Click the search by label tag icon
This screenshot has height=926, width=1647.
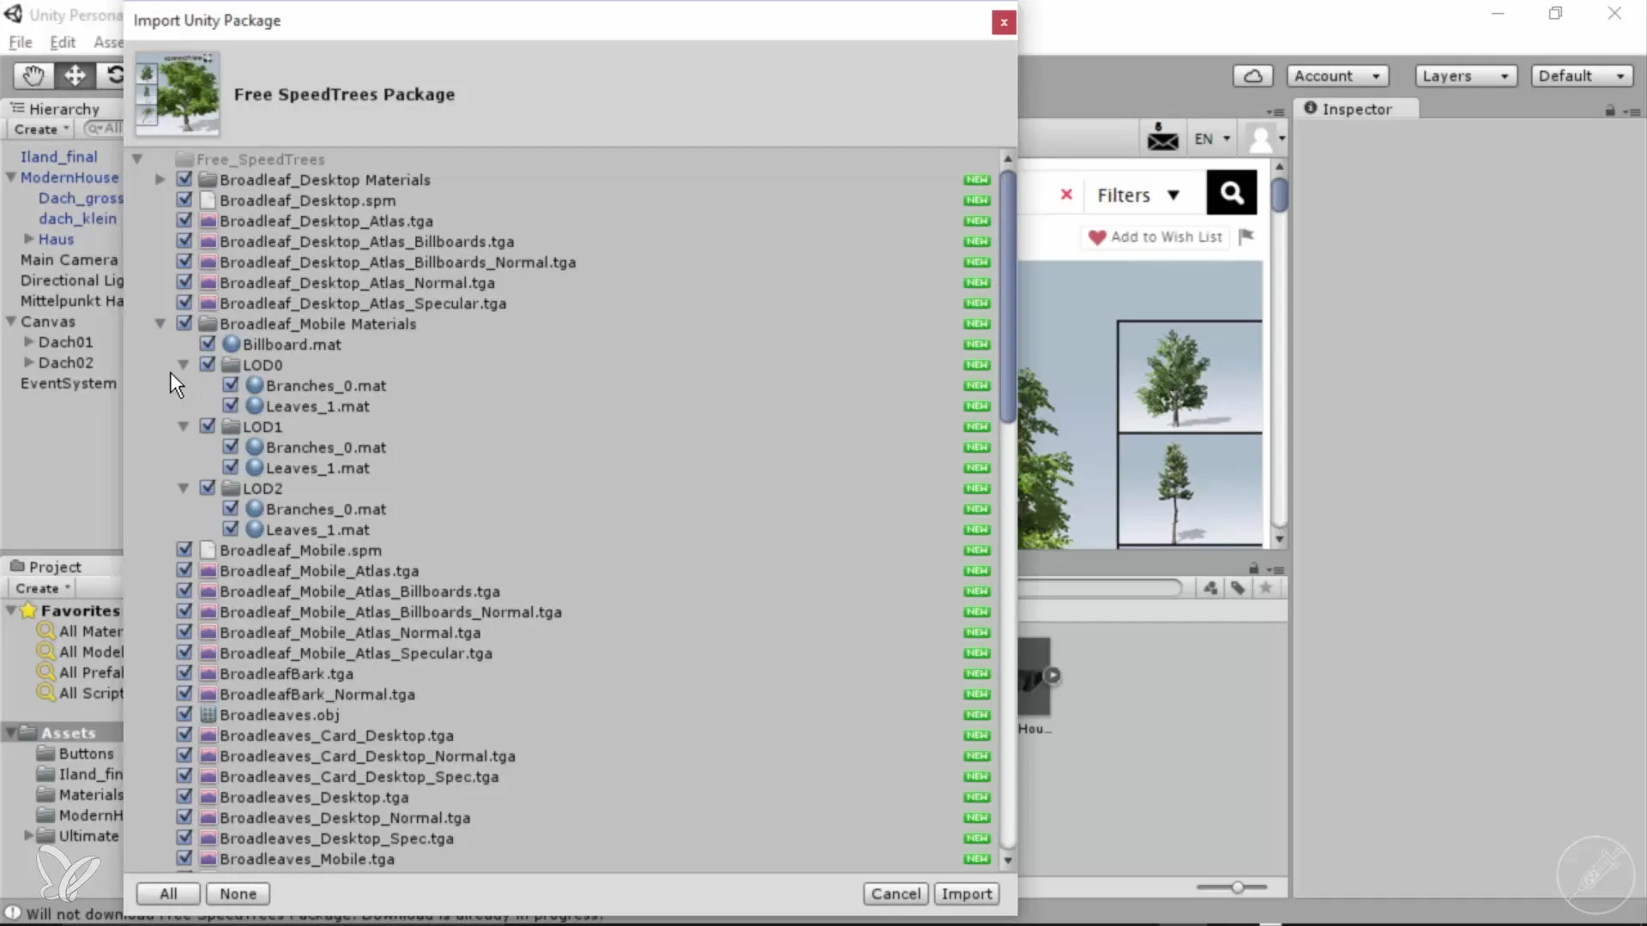[x=1237, y=588]
